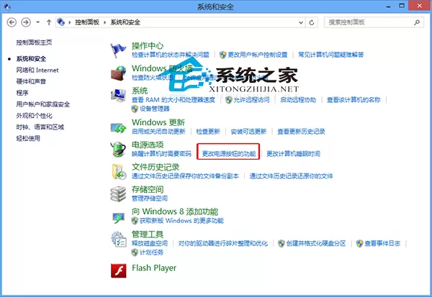Click the Forward navigation arrow
The image size is (432, 297).
click(x=26, y=22)
